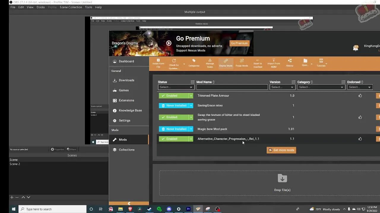Image resolution: width=380 pixels, height=213 pixels.
Task: Endorse Alternative_Character_Progression with thumbs-up
Action: point(360,139)
